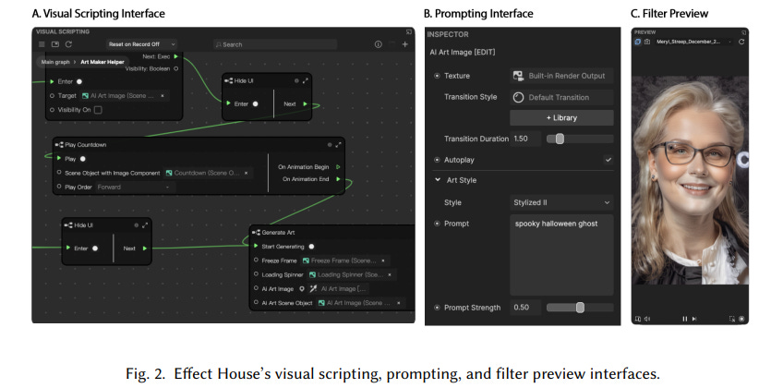Open the hamburger menu in Visual Scripting toolbar
The image size is (771, 388).
(x=42, y=44)
